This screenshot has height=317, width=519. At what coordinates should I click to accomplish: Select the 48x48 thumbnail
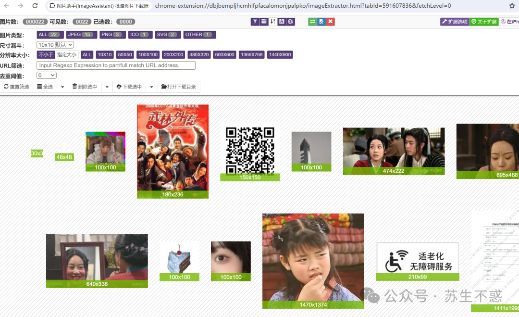coord(64,152)
